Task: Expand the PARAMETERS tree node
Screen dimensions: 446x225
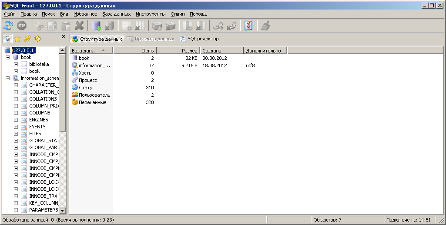Action: 16,210
